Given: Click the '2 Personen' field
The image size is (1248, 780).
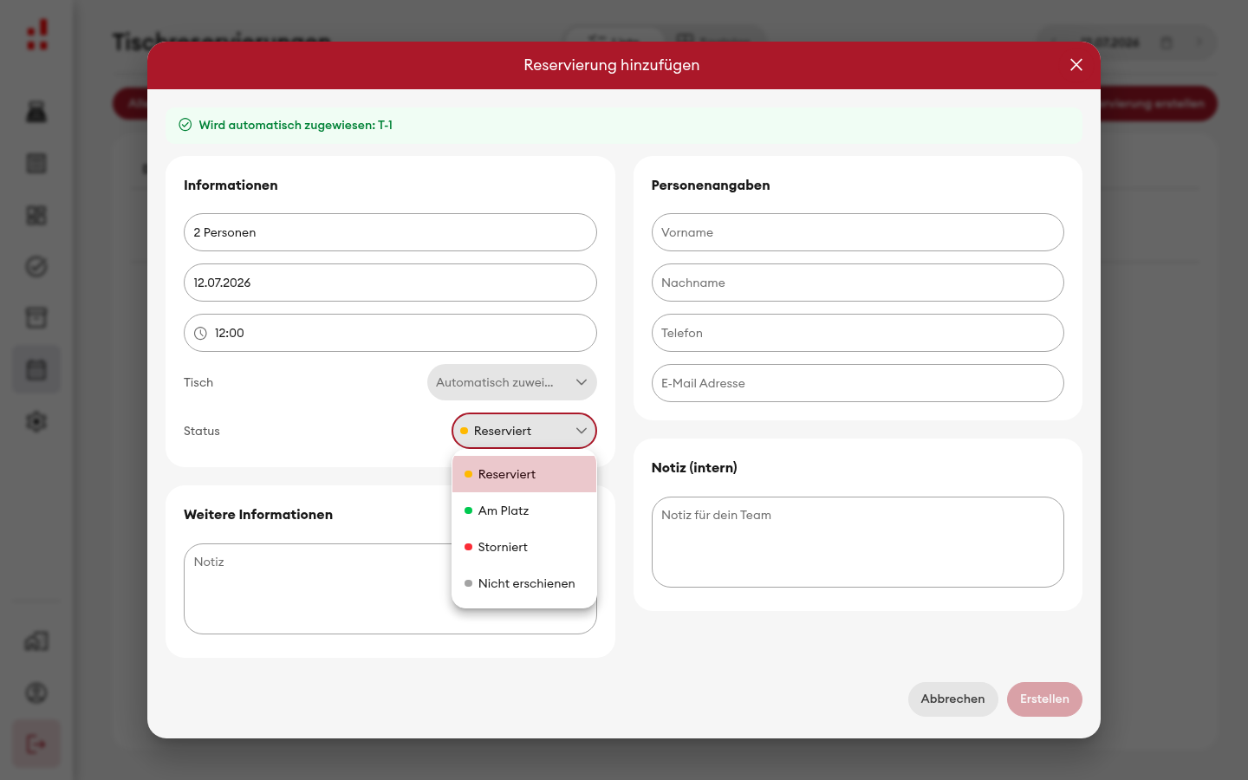Looking at the screenshot, I should click(x=390, y=232).
